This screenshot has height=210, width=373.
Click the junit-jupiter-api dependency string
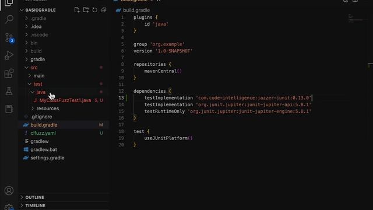point(254,104)
